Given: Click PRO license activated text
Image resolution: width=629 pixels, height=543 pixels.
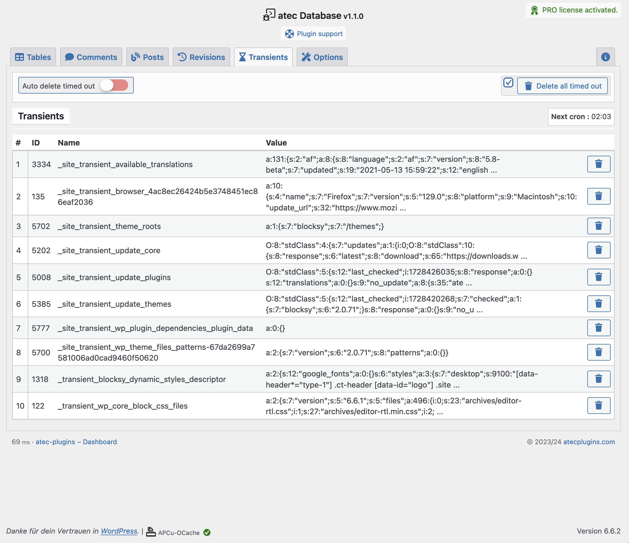Looking at the screenshot, I should coord(580,10).
